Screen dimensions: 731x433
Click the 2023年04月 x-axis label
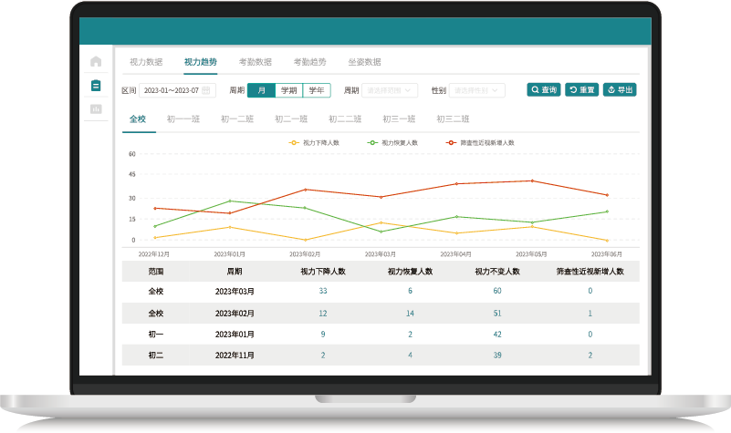coord(456,254)
